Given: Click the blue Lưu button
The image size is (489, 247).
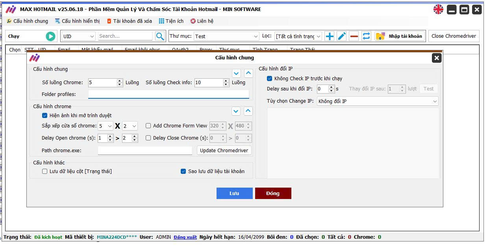Looking at the screenshot, I should 234,193.
